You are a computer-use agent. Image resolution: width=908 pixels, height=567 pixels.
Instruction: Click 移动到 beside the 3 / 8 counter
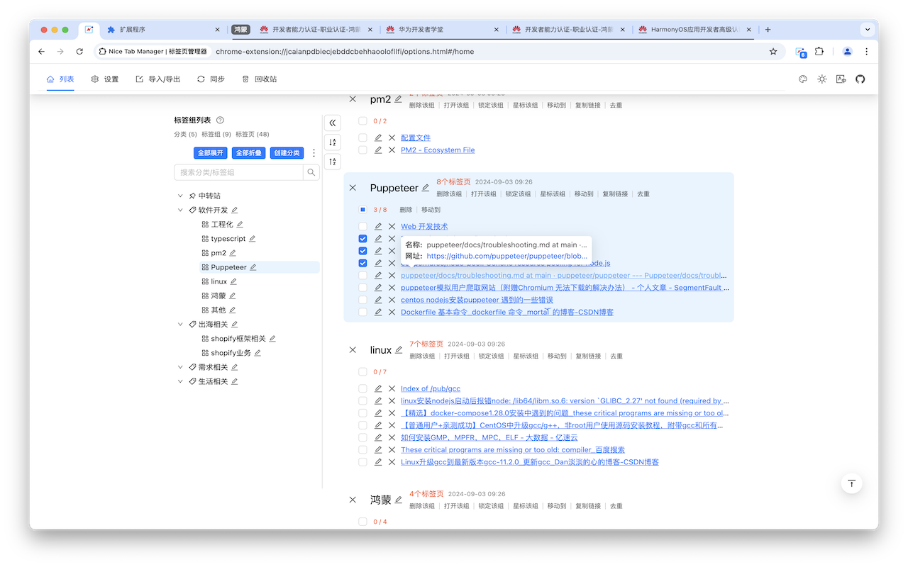(x=431, y=210)
